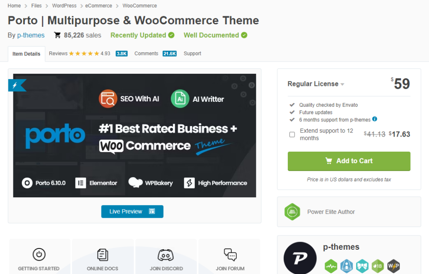Click the p-themes name in author box
Viewport: 429px width, 274px height.
(341, 247)
